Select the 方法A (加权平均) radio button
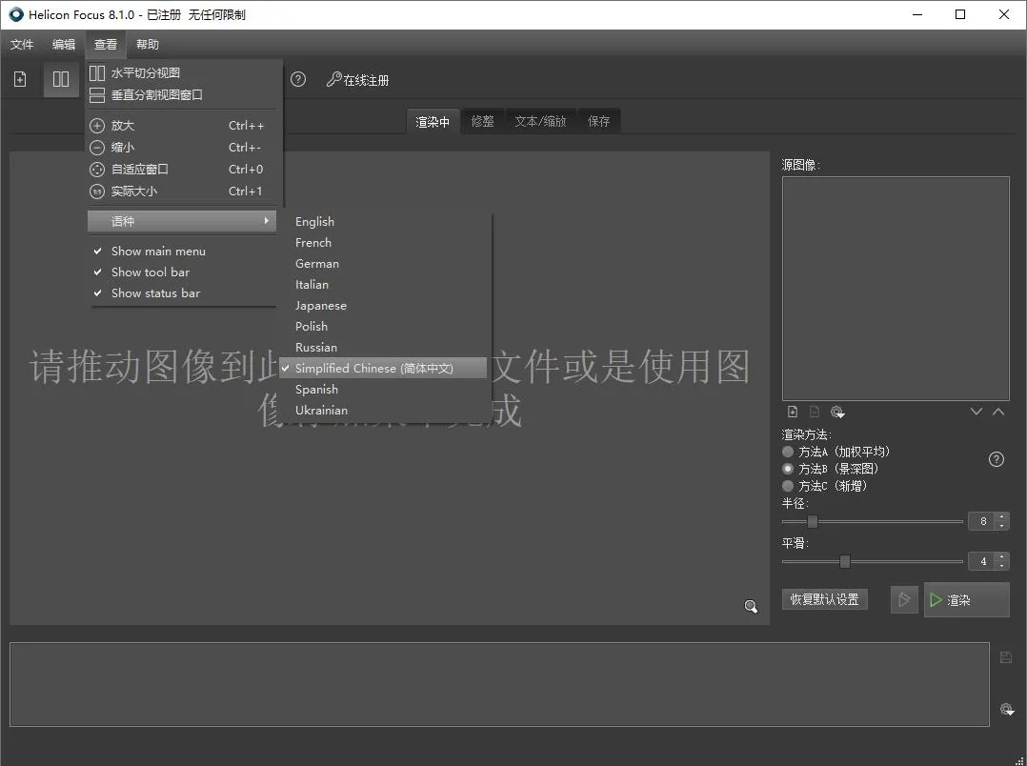1027x766 pixels. pyautogui.click(x=788, y=452)
